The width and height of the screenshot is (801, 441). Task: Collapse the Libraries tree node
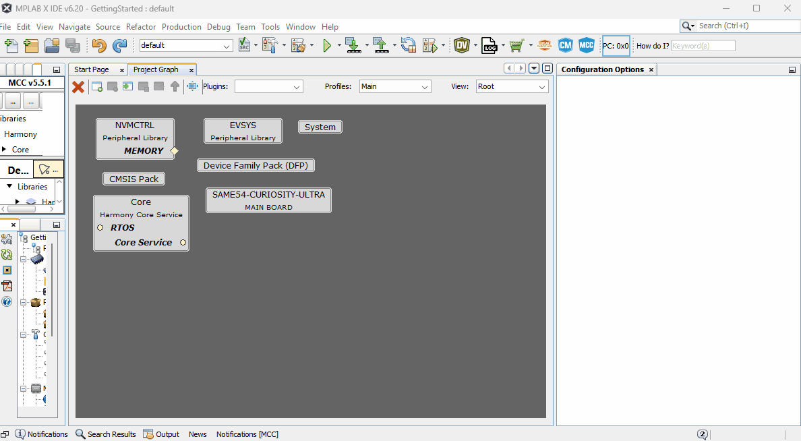pos(9,186)
